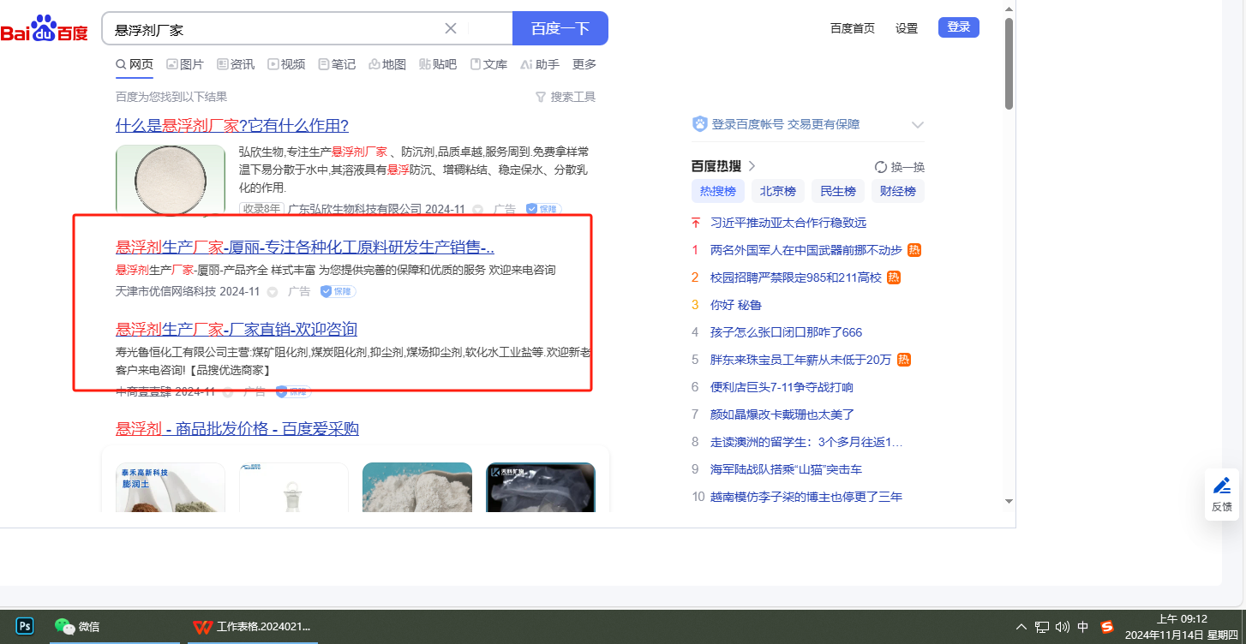Open the Photoshop taskbar icon
The width and height of the screenshot is (1246, 644).
(x=25, y=626)
